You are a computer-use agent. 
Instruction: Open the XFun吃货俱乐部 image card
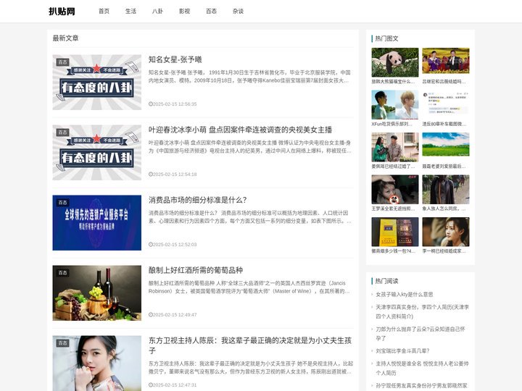(x=395, y=105)
